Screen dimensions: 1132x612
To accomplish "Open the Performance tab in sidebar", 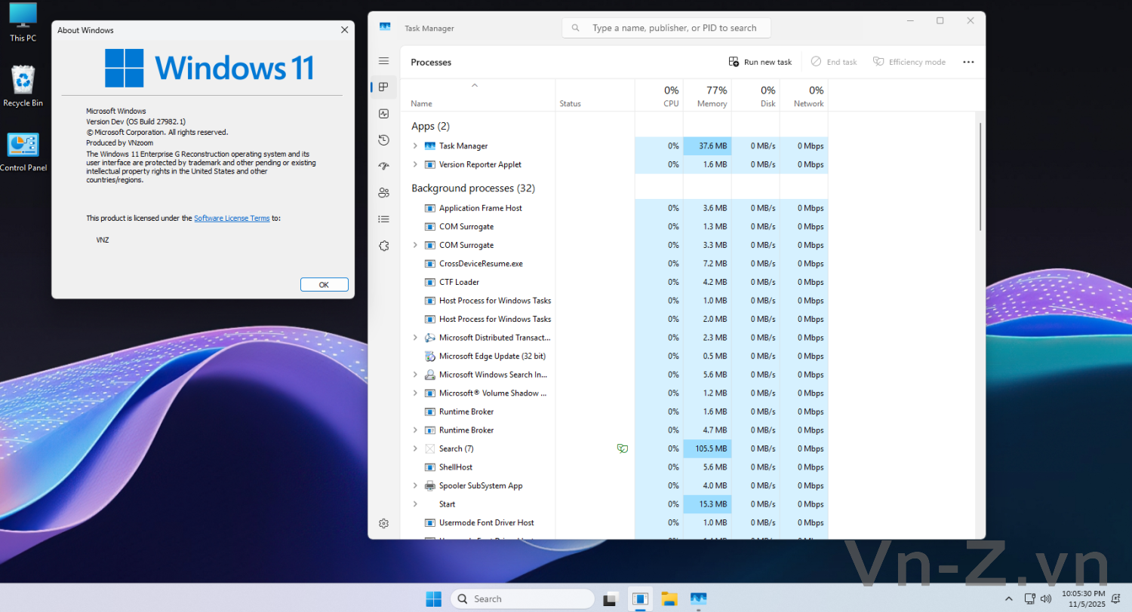I will pyautogui.click(x=383, y=114).
